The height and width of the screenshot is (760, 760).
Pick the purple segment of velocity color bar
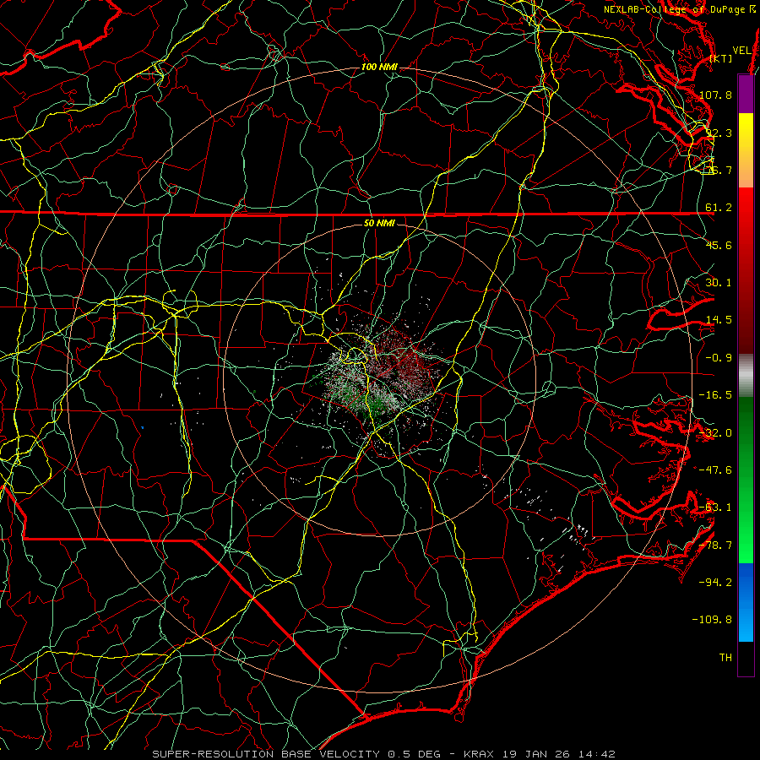coord(746,94)
